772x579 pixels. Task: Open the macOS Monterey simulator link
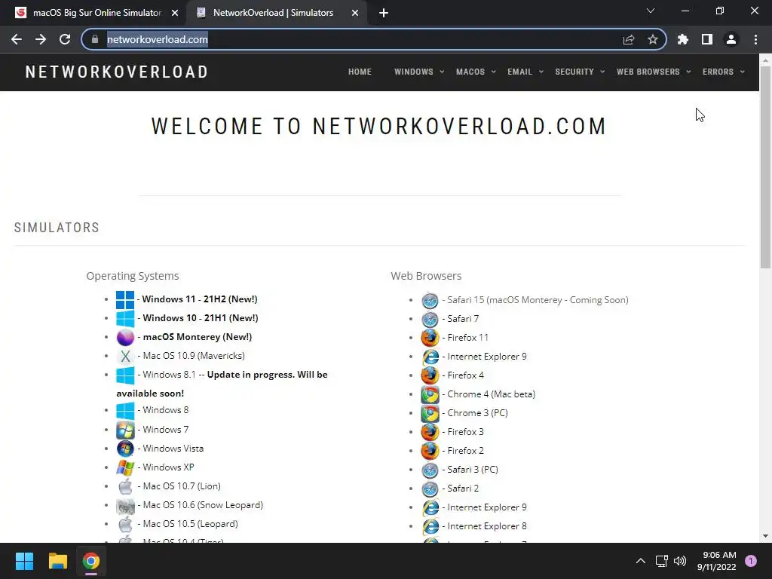198,337
